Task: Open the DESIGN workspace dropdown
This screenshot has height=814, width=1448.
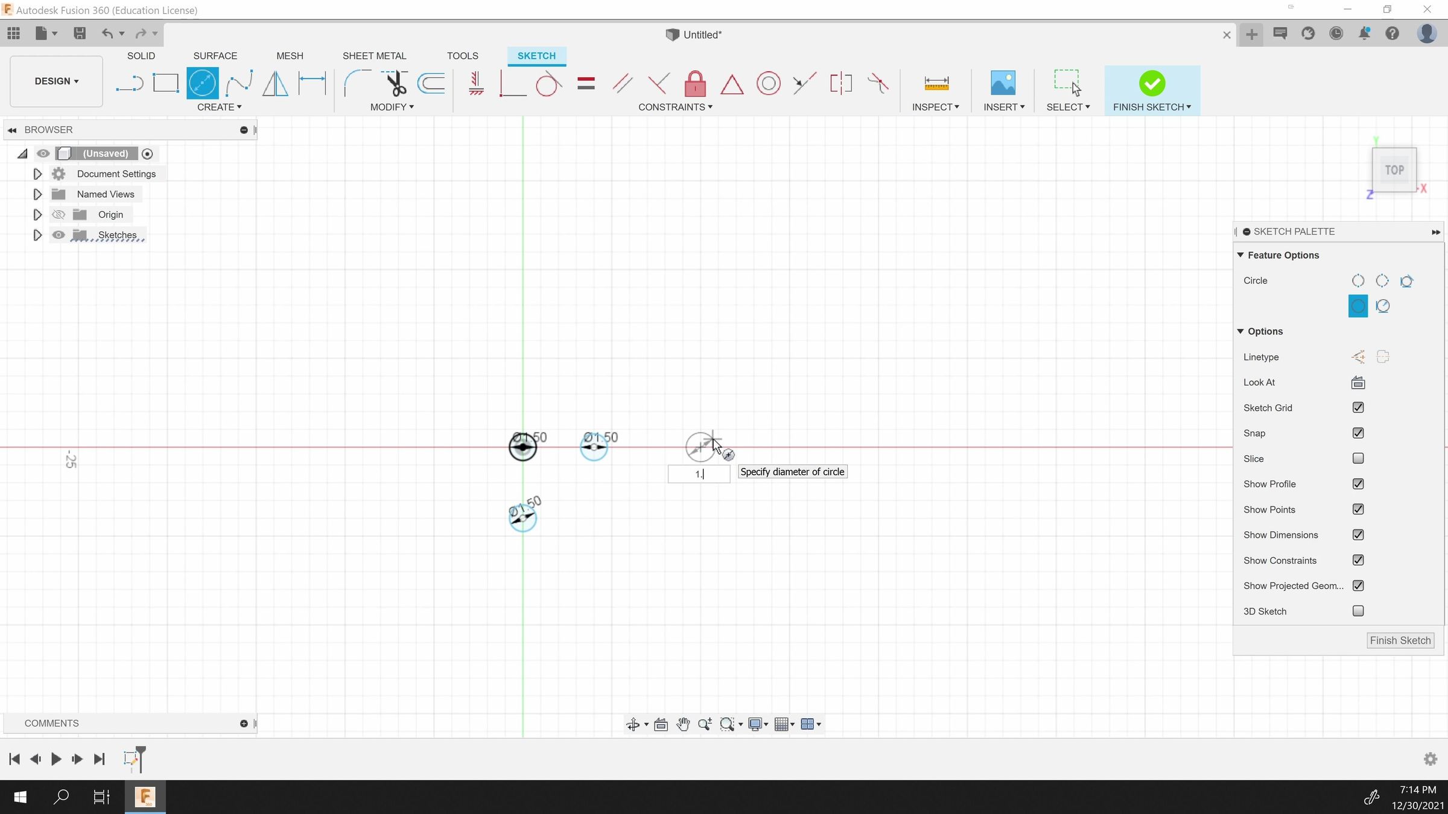Action: click(x=56, y=81)
